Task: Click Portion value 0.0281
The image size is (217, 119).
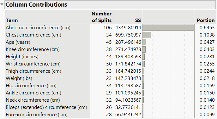Action: click(x=207, y=57)
